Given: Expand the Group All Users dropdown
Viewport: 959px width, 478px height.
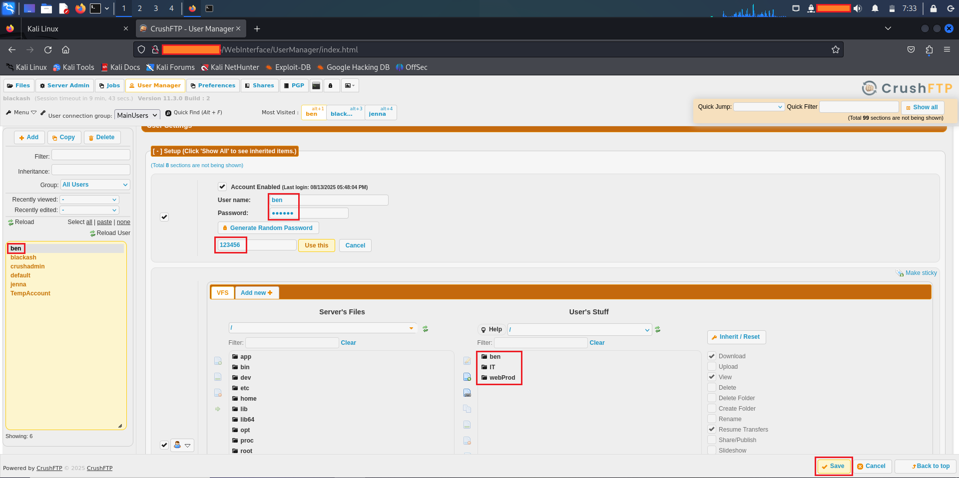Looking at the screenshot, I should click(x=95, y=185).
